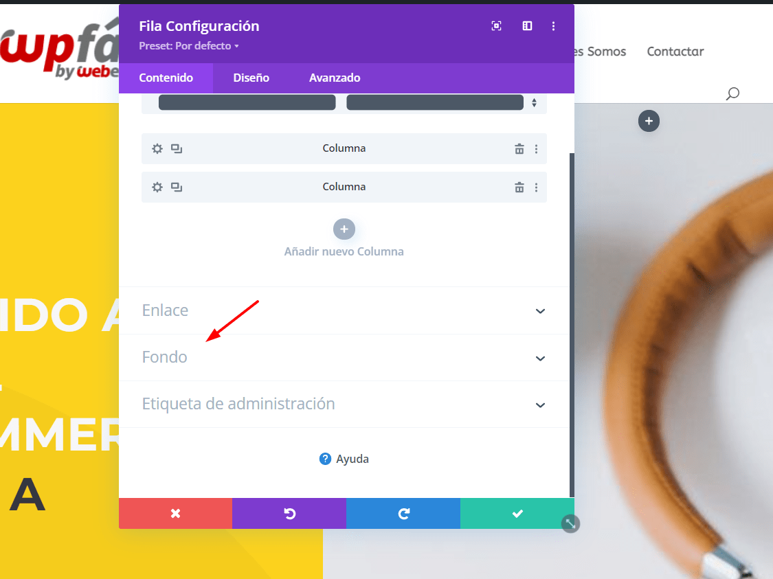
Task: Open settings gear of second Columna
Action: 157,187
